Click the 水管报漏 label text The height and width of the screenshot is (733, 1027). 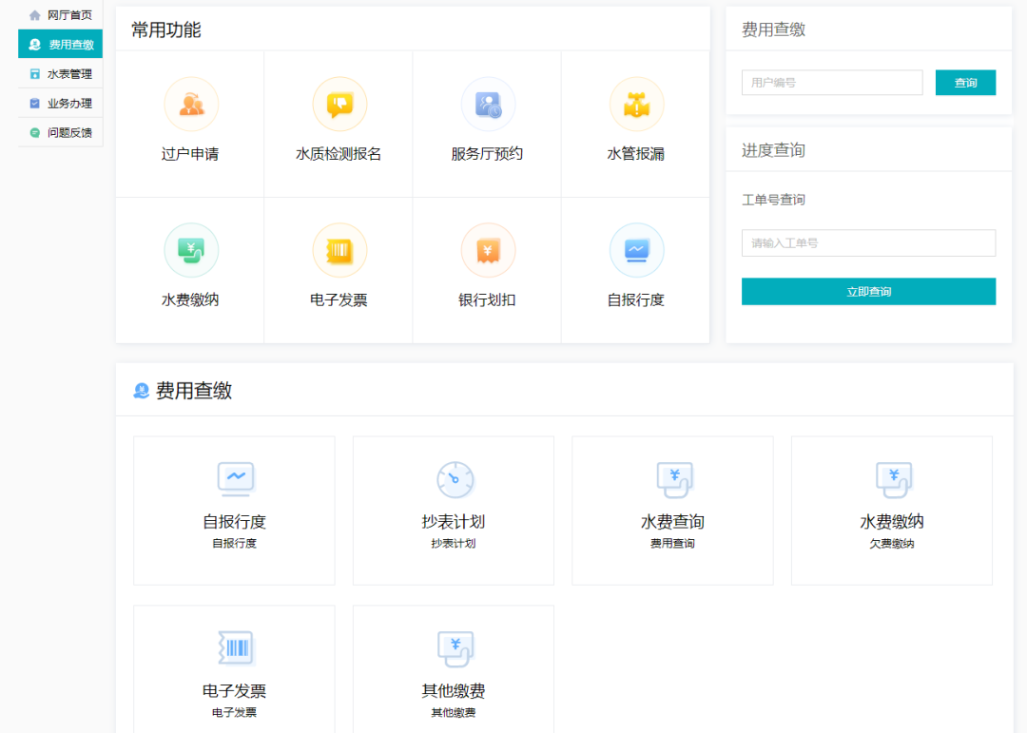point(635,154)
